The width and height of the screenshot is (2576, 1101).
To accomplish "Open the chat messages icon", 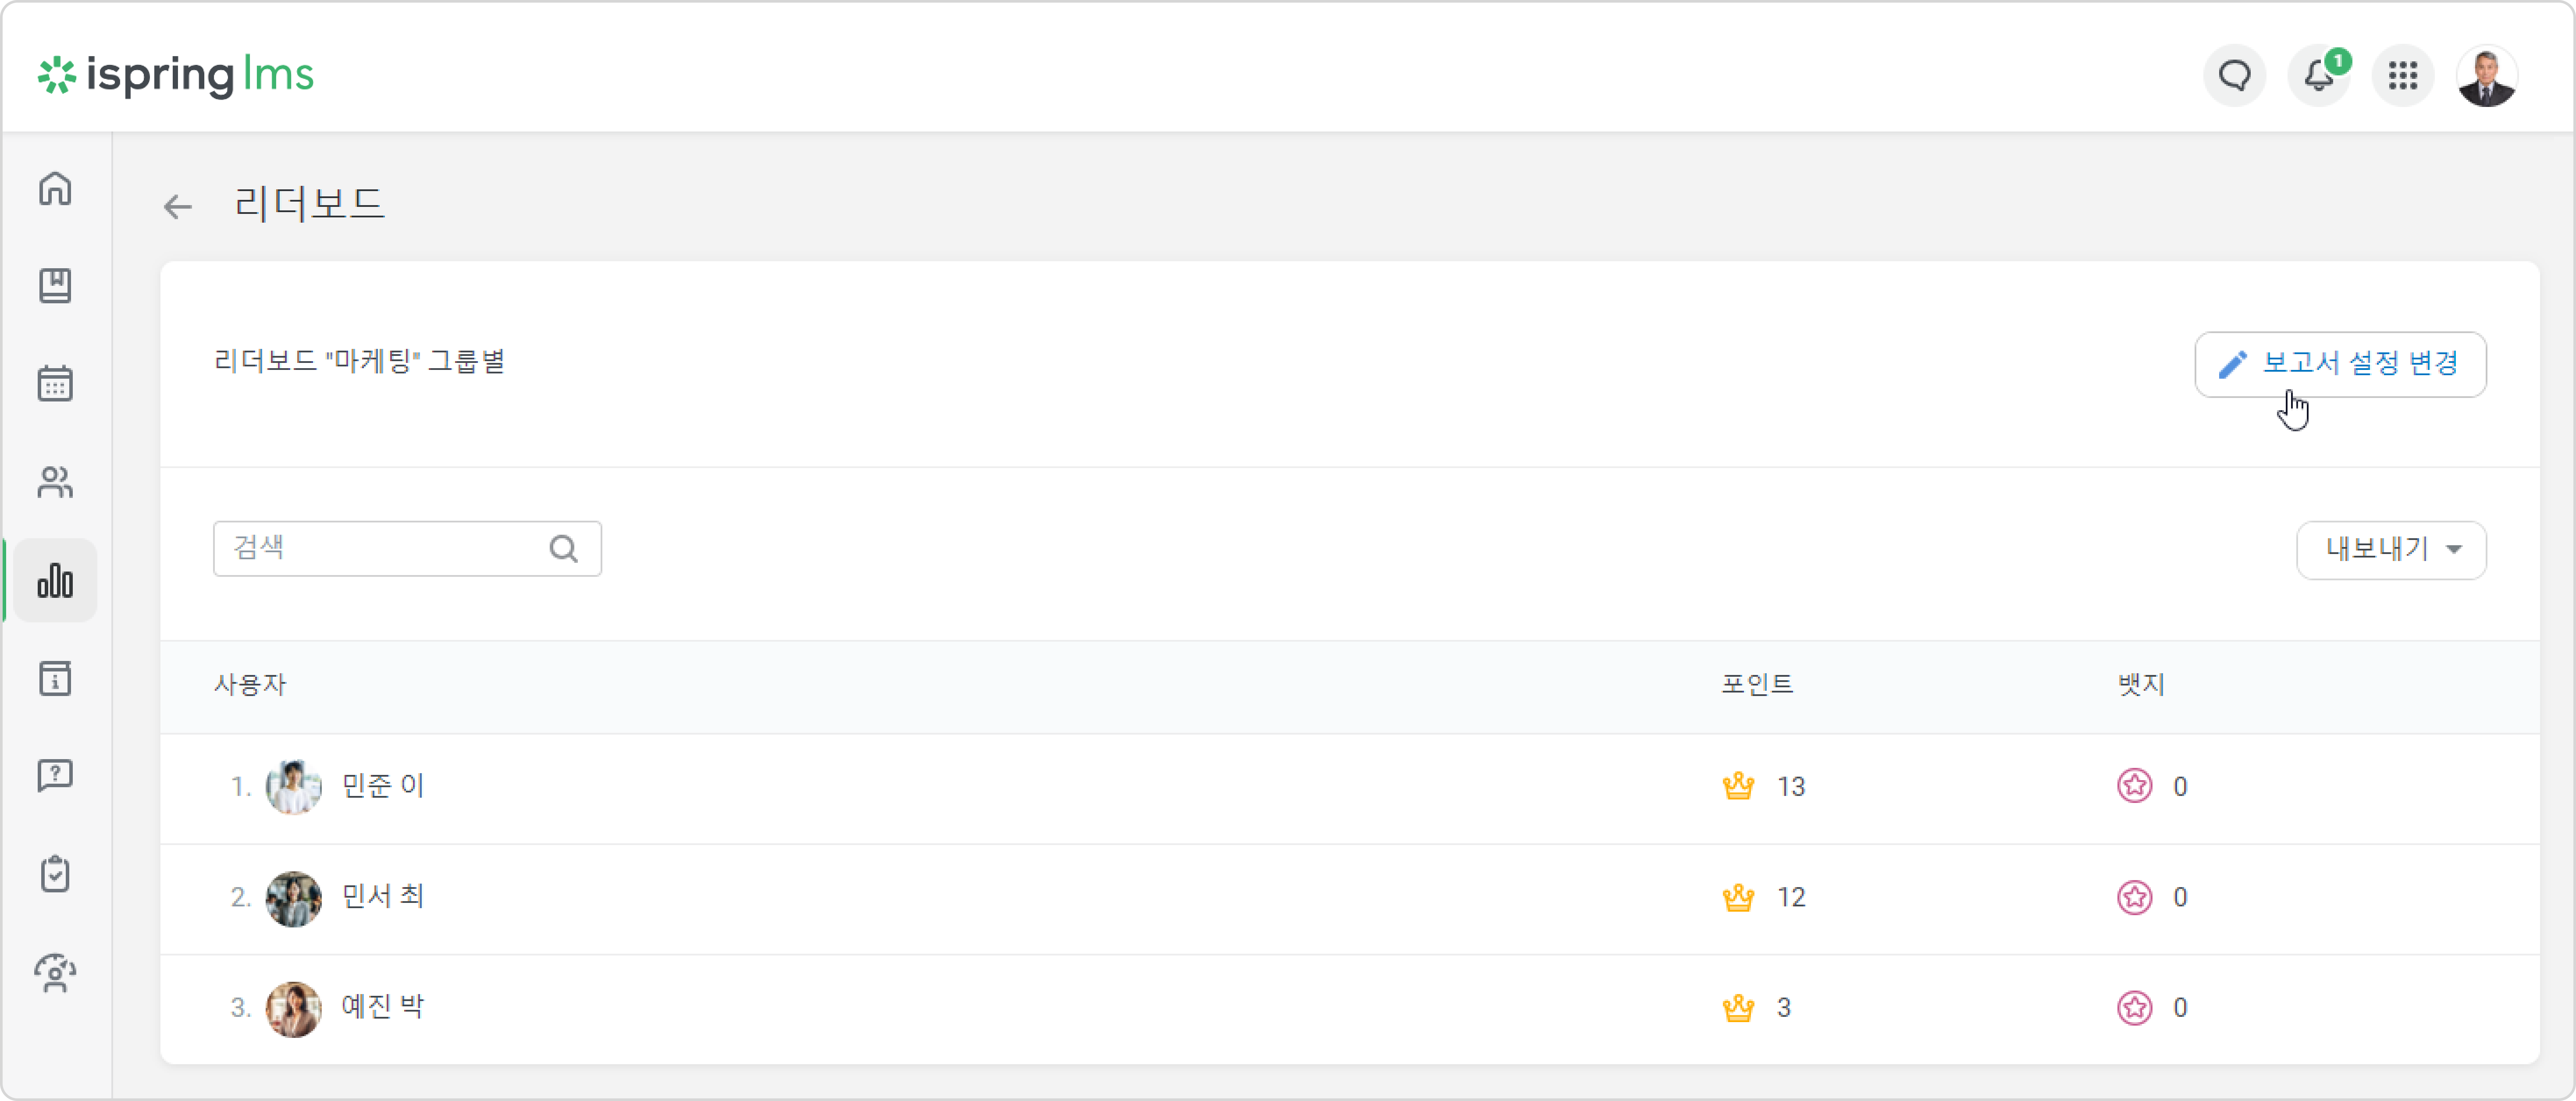I will [2235, 75].
